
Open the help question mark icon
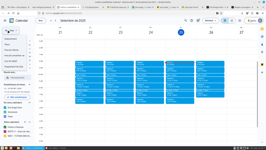pyautogui.click(x=192, y=21)
